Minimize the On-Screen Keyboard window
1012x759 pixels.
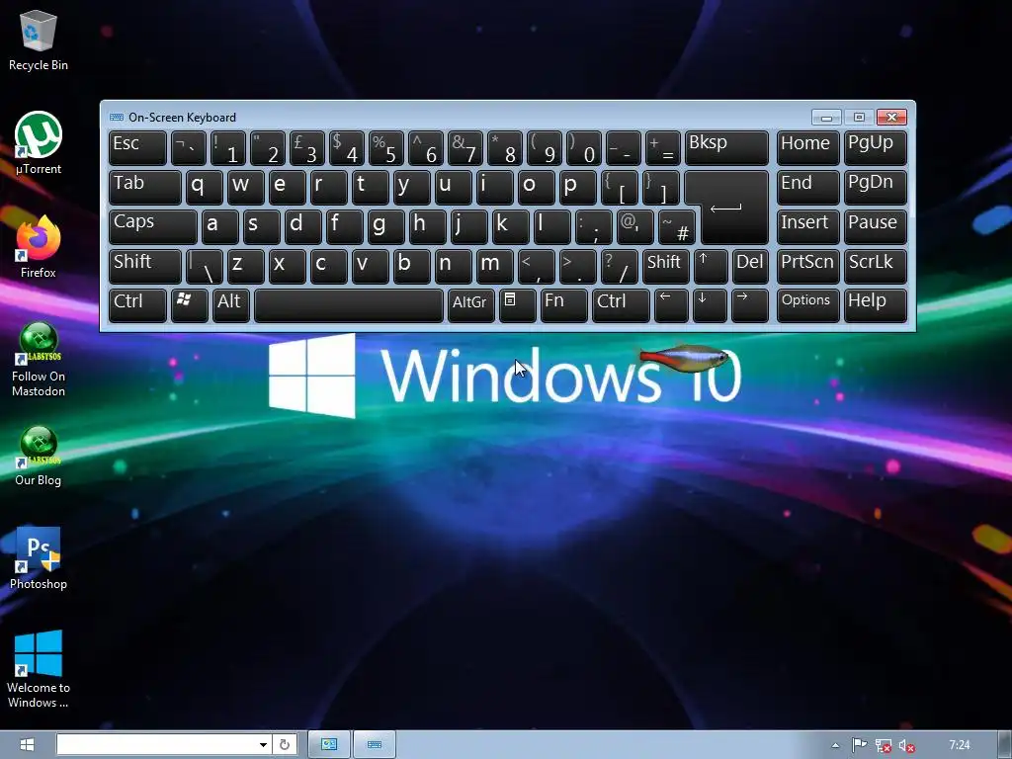coord(826,117)
